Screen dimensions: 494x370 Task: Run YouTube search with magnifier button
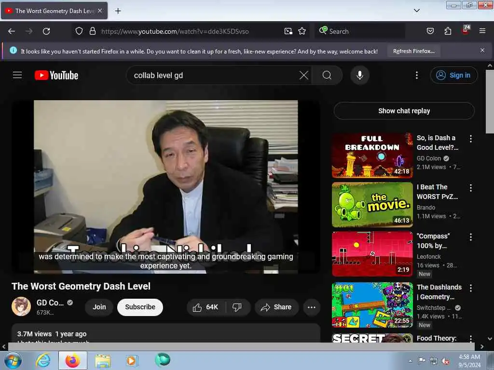pyautogui.click(x=327, y=75)
